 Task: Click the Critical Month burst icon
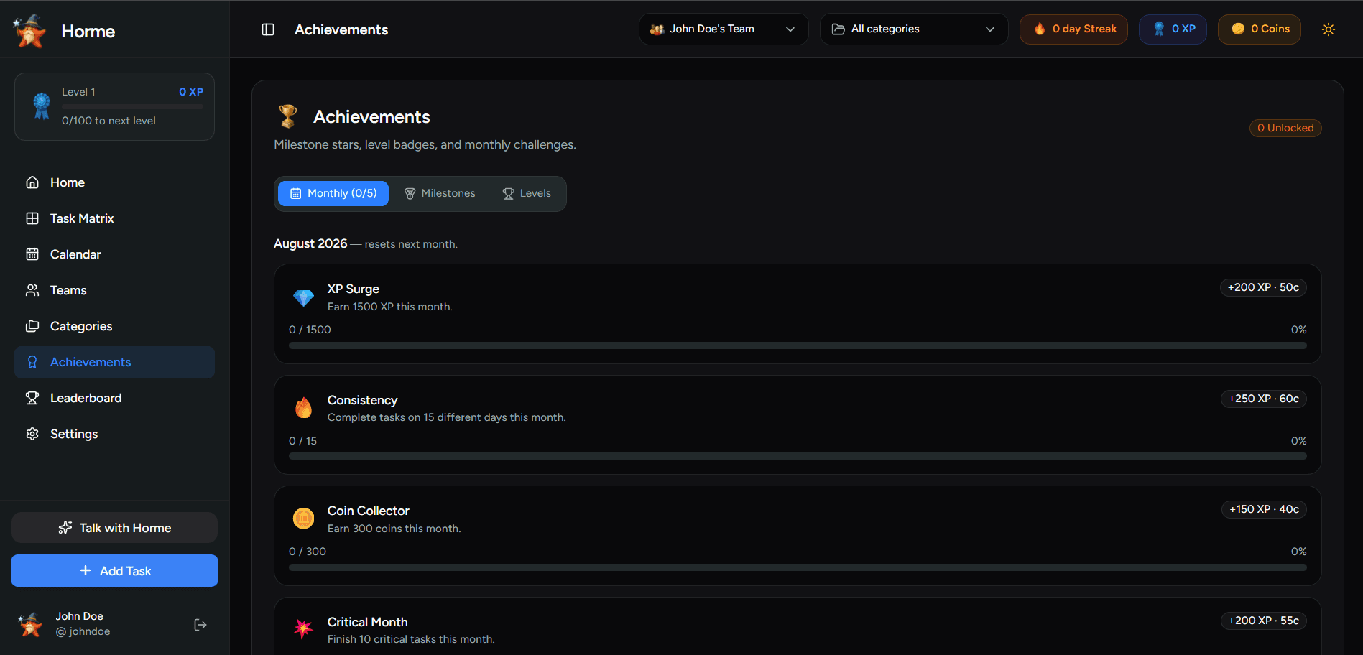point(303,628)
